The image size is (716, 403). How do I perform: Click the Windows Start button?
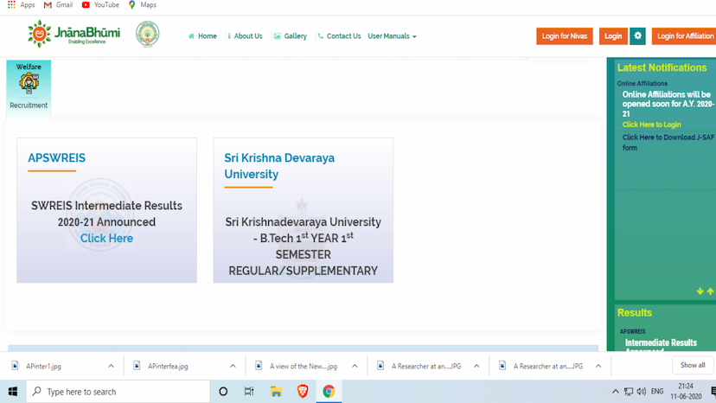click(13, 392)
